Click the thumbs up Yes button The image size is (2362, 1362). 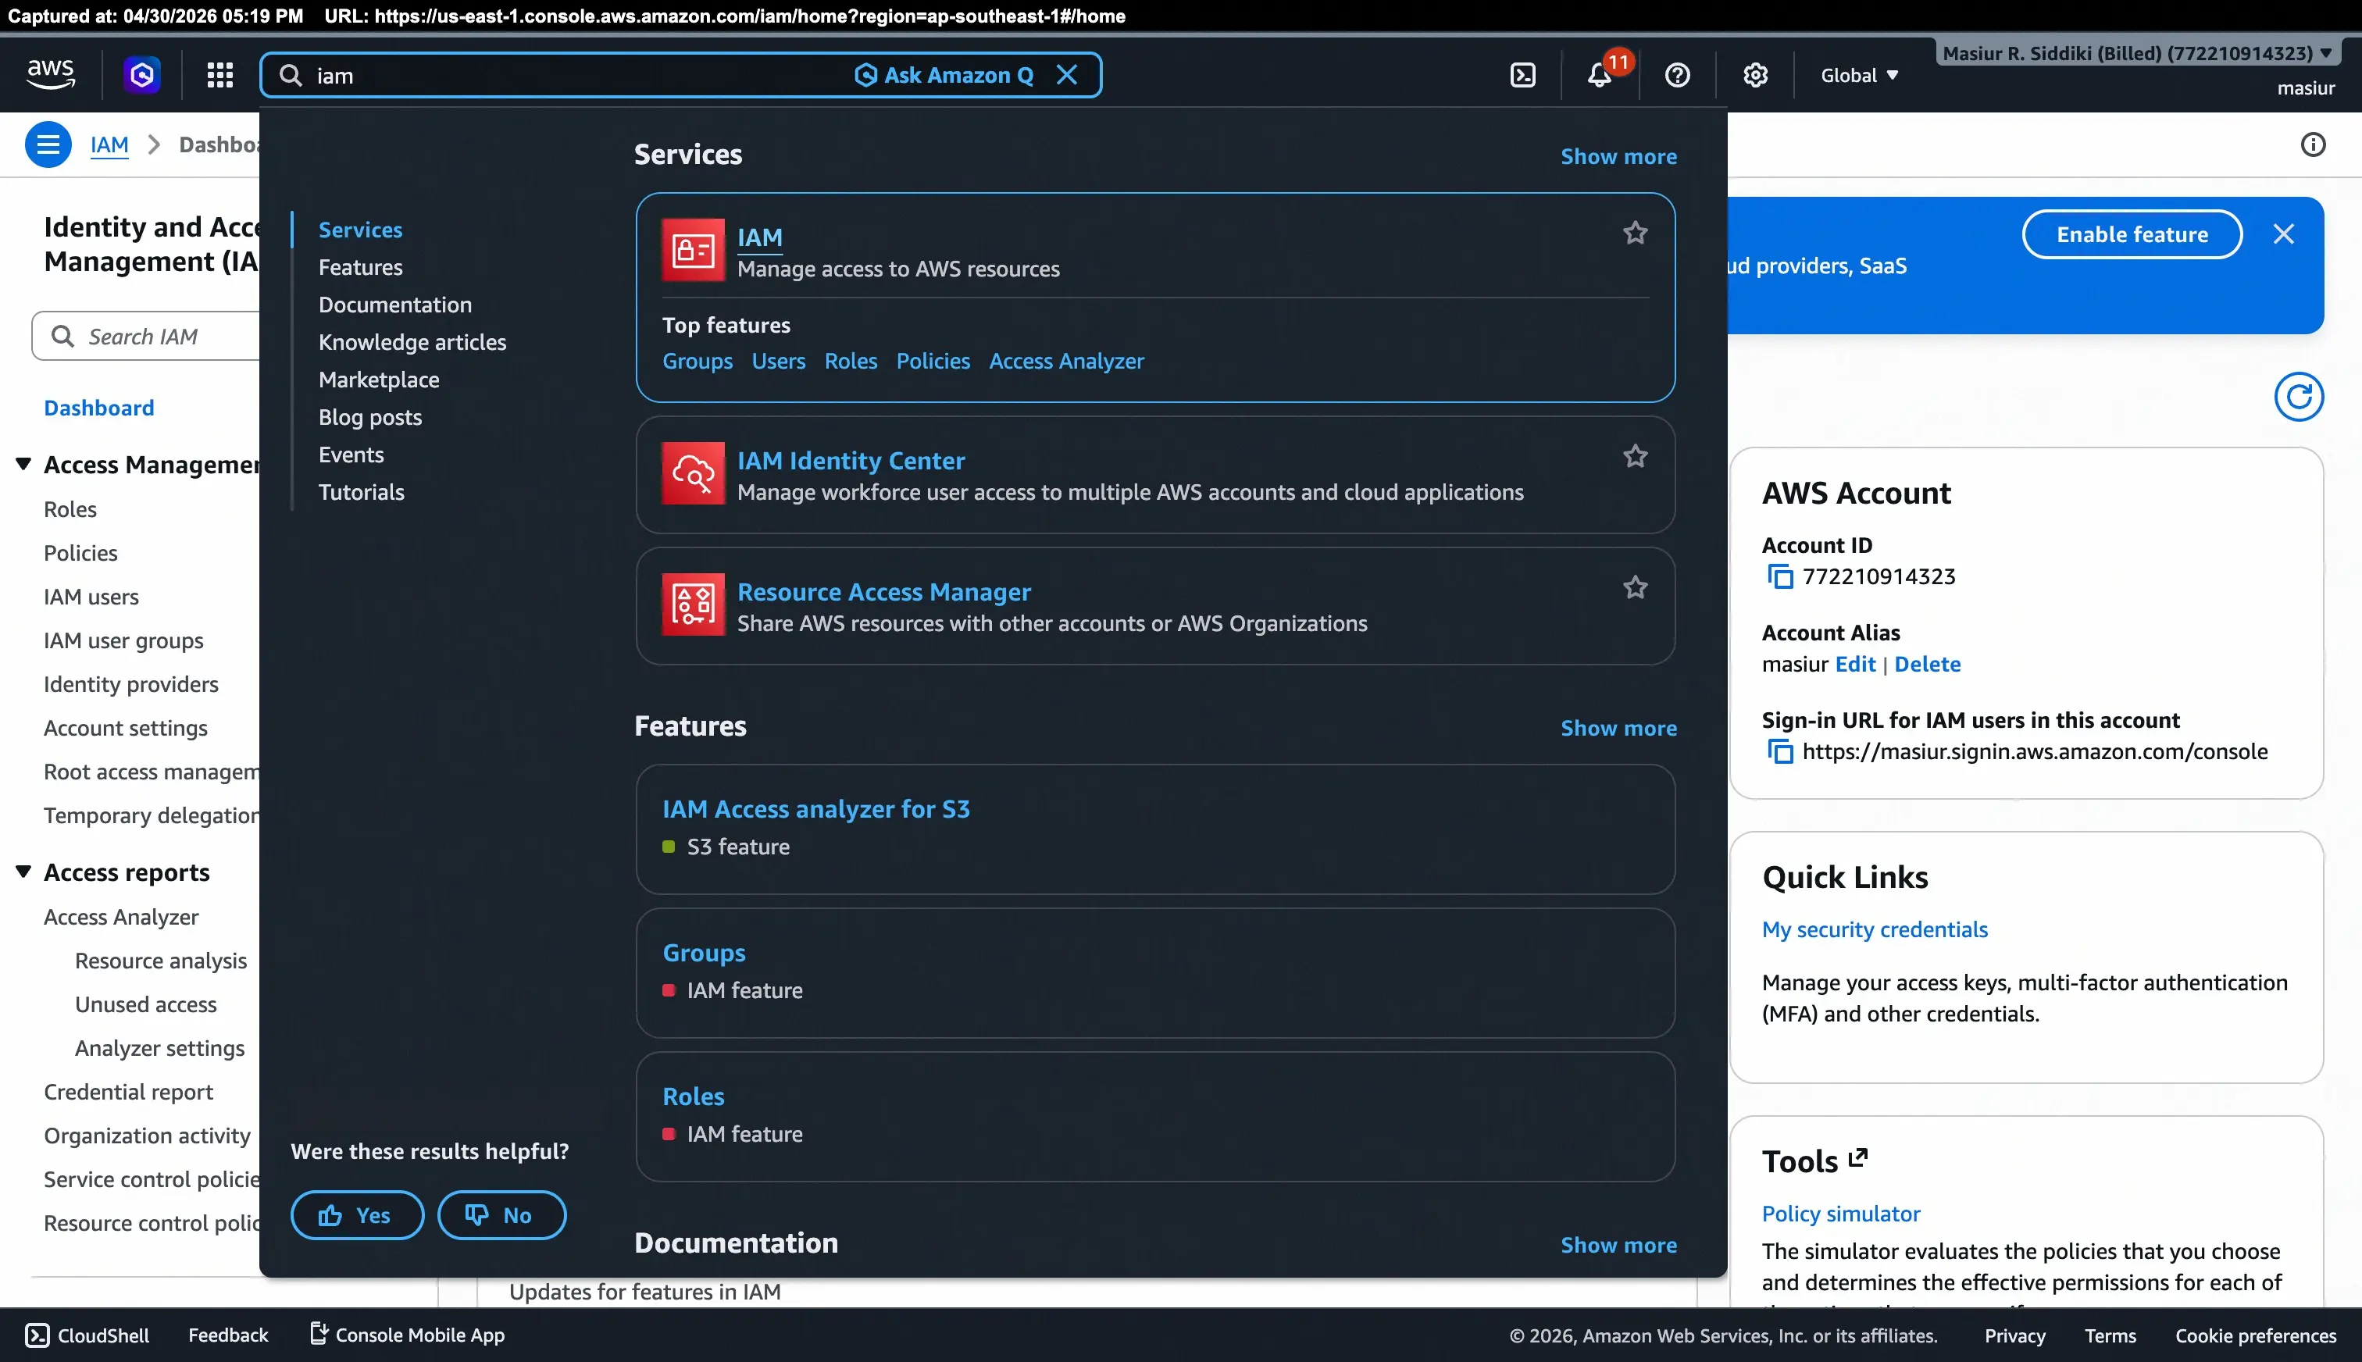(x=357, y=1215)
